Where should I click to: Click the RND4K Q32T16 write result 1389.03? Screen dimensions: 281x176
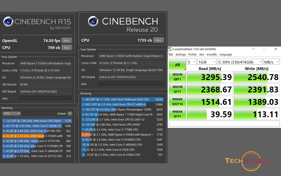257,101
